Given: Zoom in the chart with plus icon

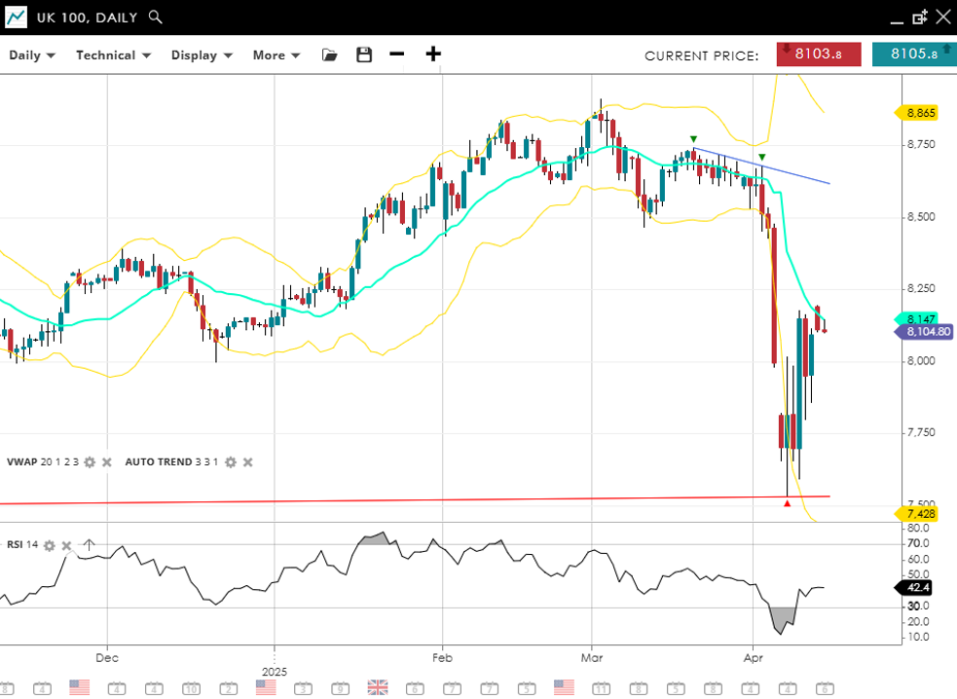Looking at the screenshot, I should tap(433, 55).
